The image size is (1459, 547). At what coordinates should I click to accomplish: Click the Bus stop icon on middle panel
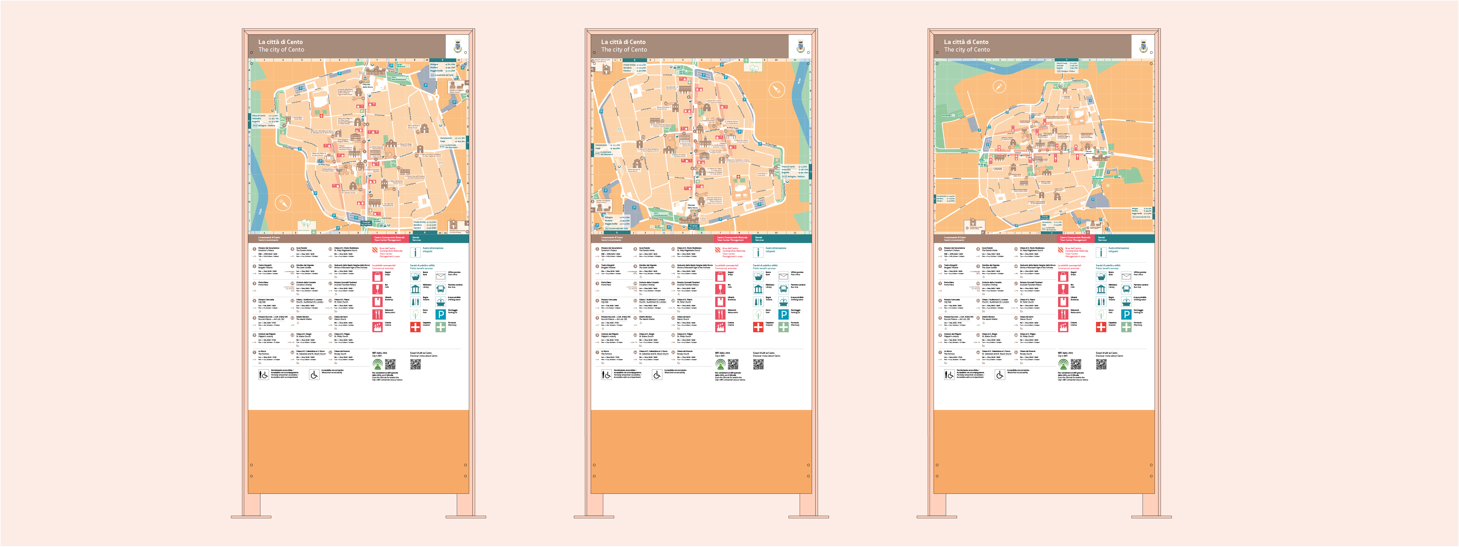[783, 288]
